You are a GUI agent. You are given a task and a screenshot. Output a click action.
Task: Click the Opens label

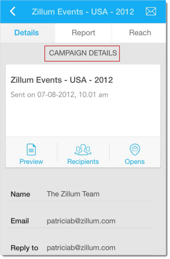pos(135,162)
